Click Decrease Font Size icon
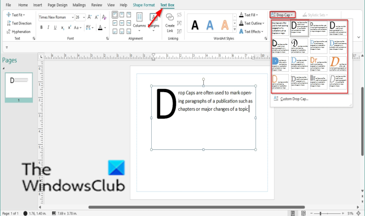Image resolution: width=365 pixels, height=216 pixels. click(x=96, y=17)
